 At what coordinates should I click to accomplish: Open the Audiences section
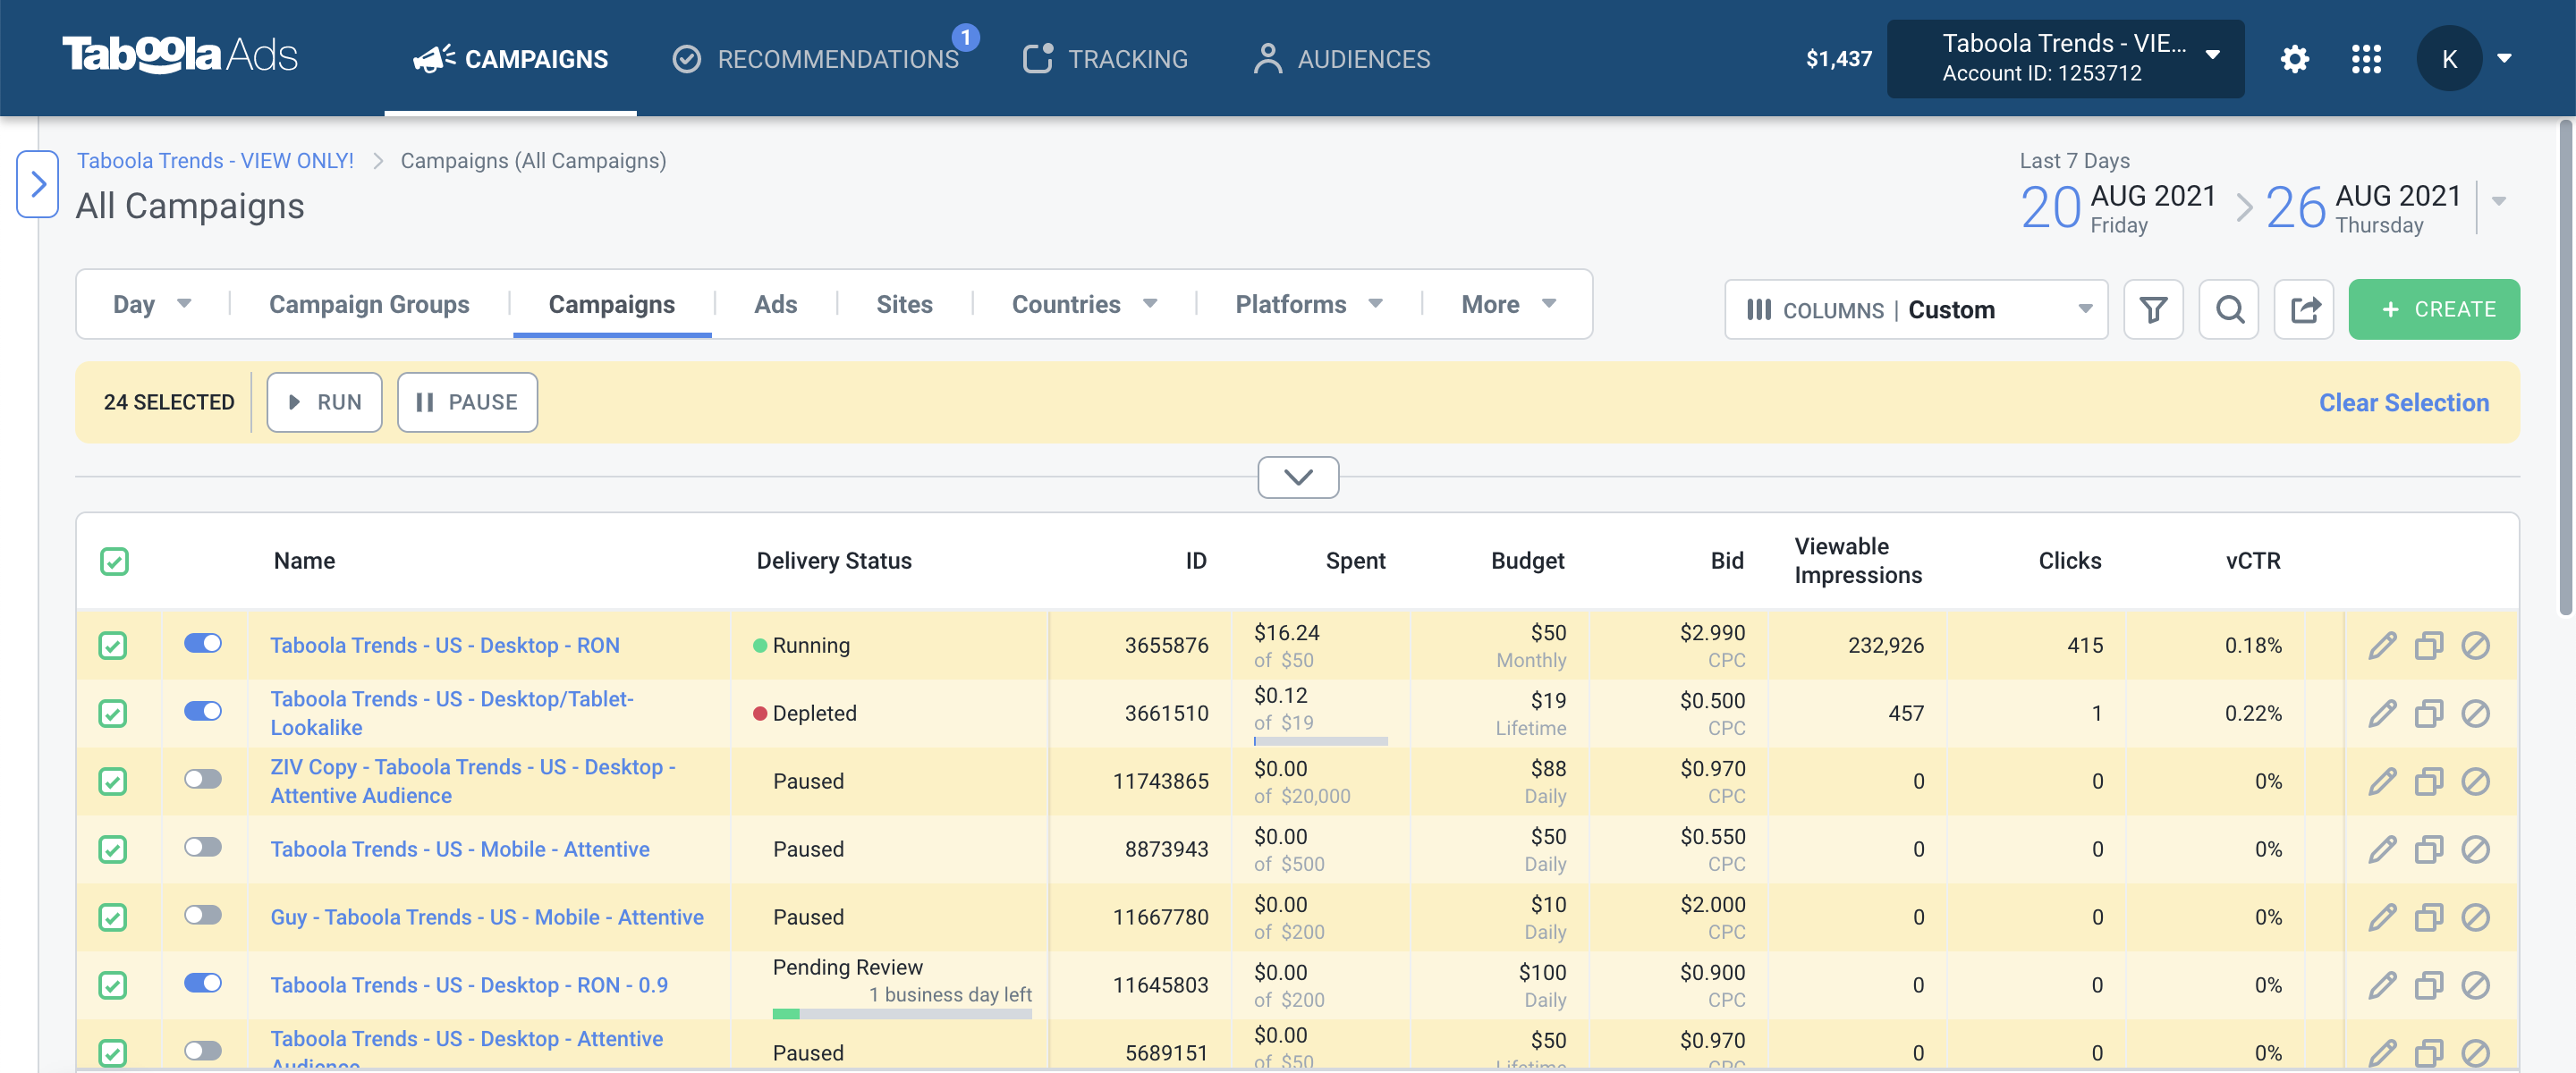pos(1341,59)
